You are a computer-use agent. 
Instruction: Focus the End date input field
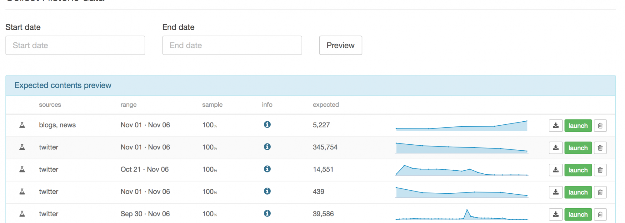coord(232,45)
